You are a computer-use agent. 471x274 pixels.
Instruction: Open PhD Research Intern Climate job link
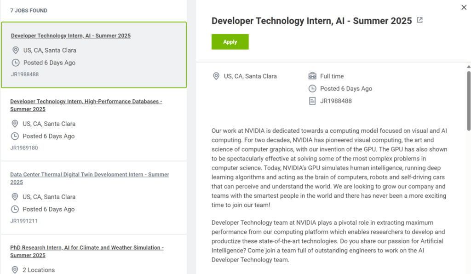pyautogui.click(x=87, y=251)
